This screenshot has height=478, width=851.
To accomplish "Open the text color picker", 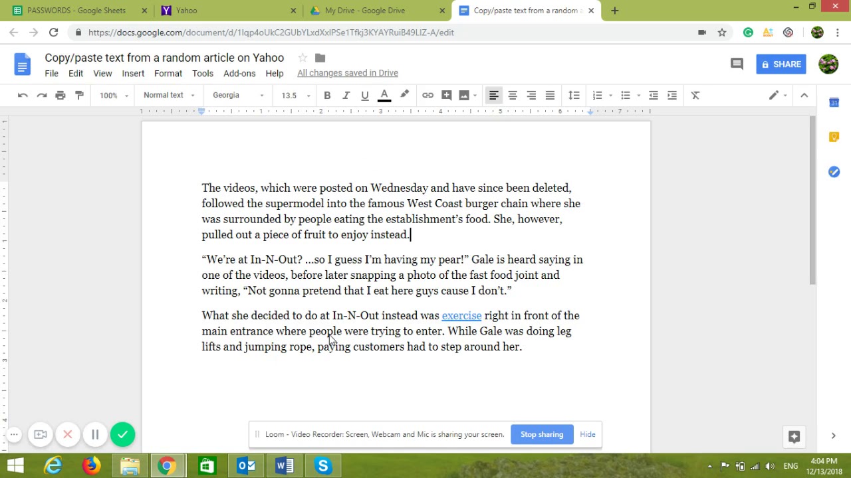I will (384, 96).
